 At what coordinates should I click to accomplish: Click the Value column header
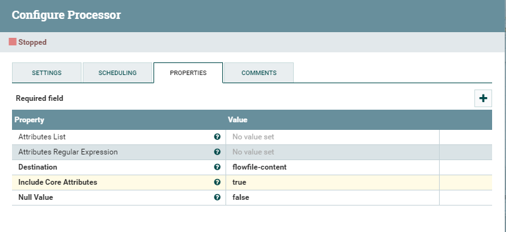(x=238, y=120)
